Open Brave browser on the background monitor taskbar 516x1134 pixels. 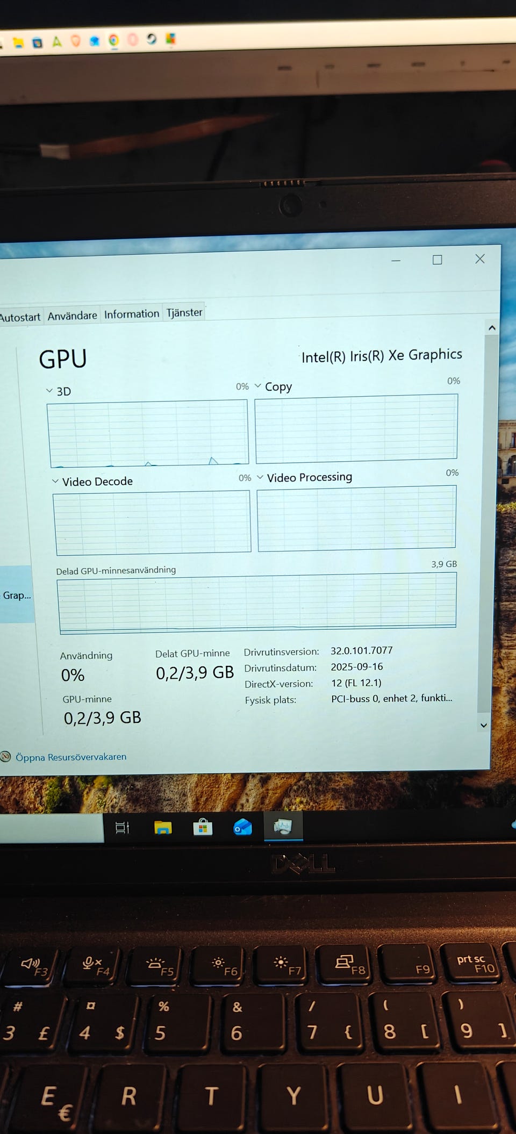click(76, 41)
